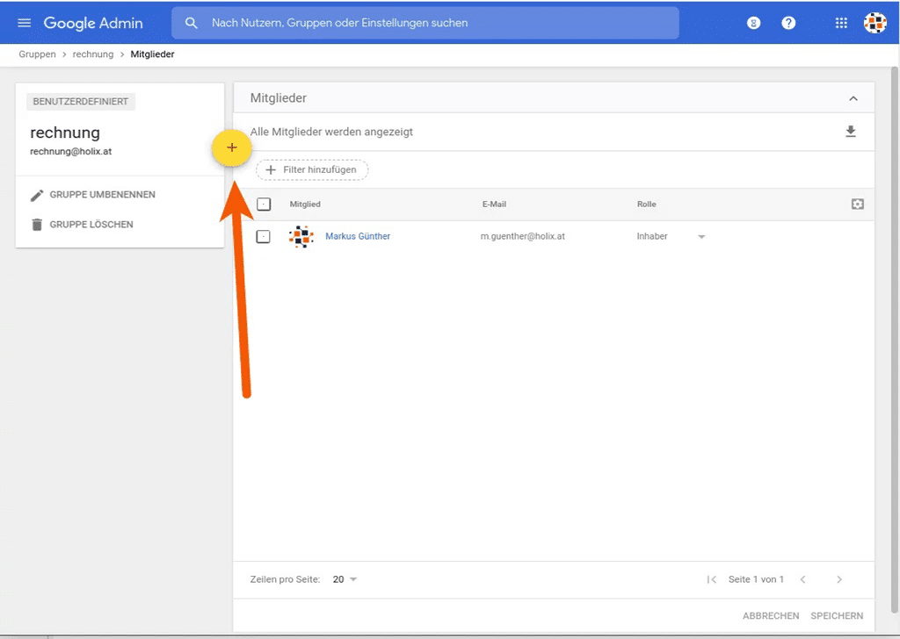
Task: Open the Markus Günther member link
Action: pyautogui.click(x=357, y=236)
